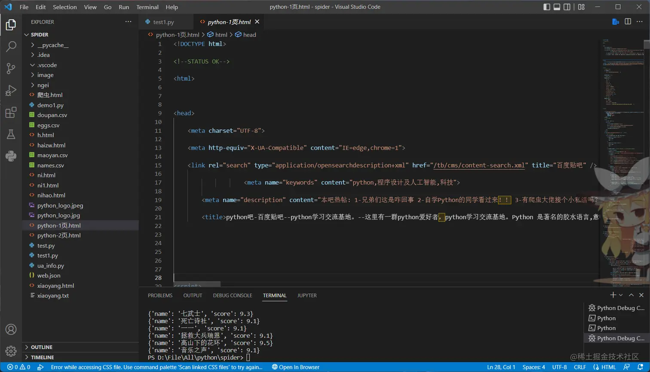Open Source Control view
Screen dimensions: 650x372
pos(11,69)
